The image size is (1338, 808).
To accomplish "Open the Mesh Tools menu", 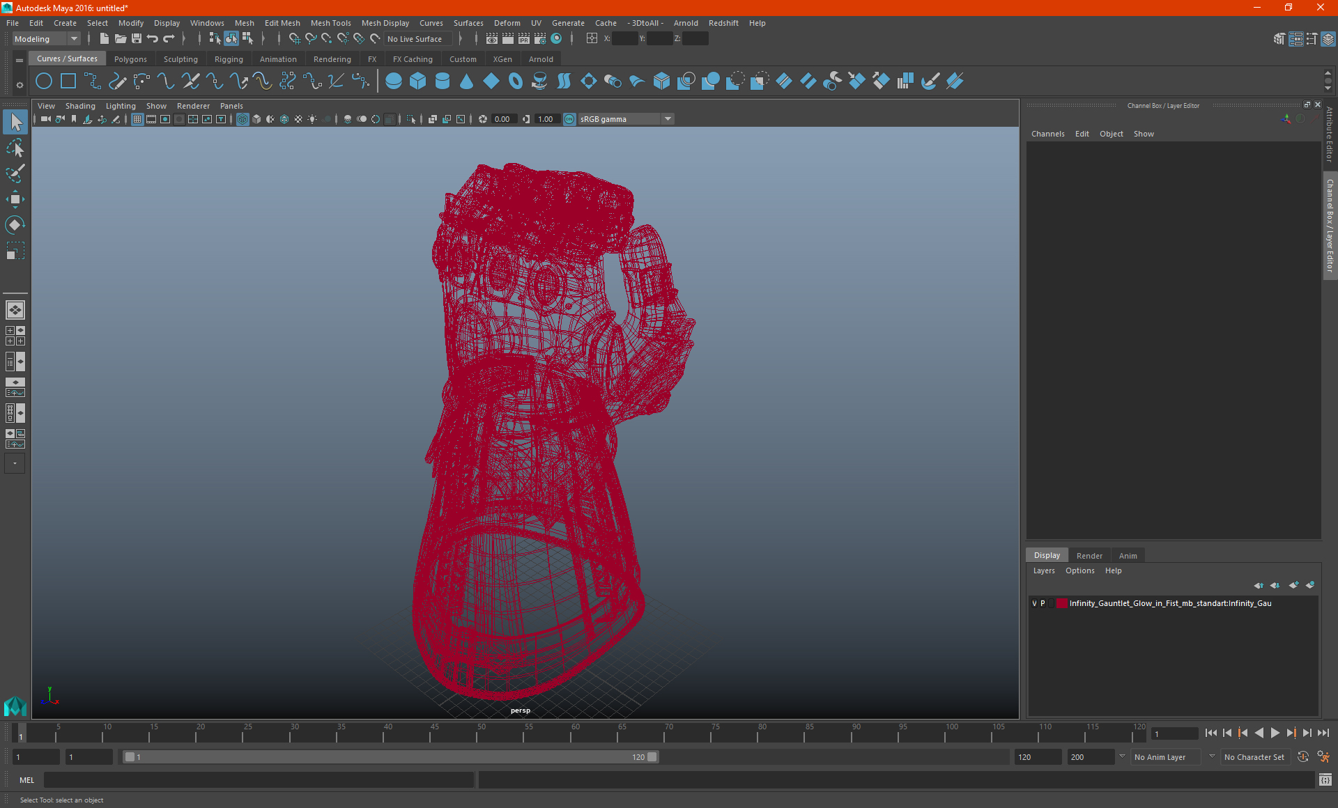I will tap(330, 23).
